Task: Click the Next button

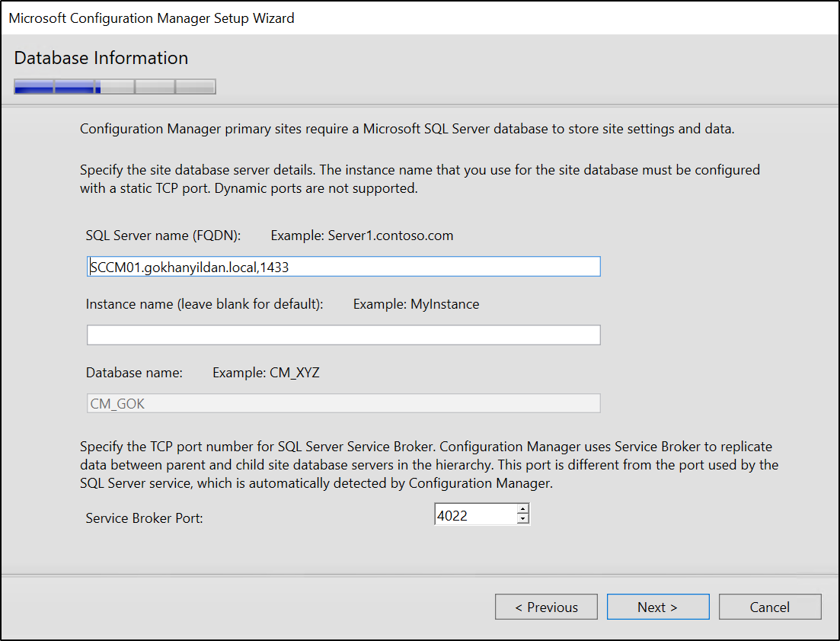Action: point(658,607)
